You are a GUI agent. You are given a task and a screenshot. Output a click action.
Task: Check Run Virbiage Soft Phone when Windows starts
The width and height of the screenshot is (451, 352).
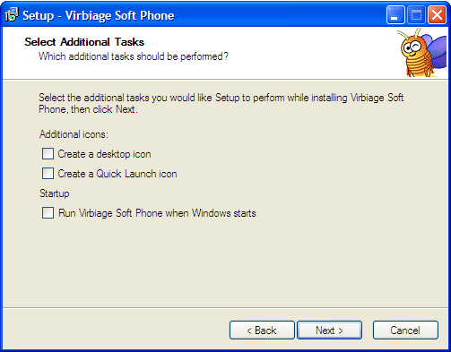(x=48, y=213)
